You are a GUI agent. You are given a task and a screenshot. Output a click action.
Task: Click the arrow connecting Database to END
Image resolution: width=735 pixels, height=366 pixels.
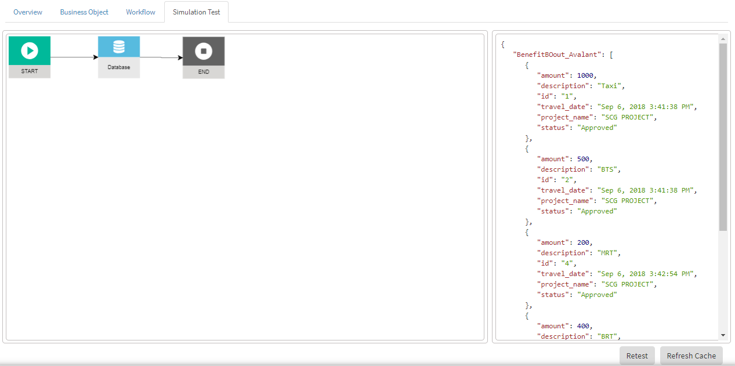click(161, 57)
